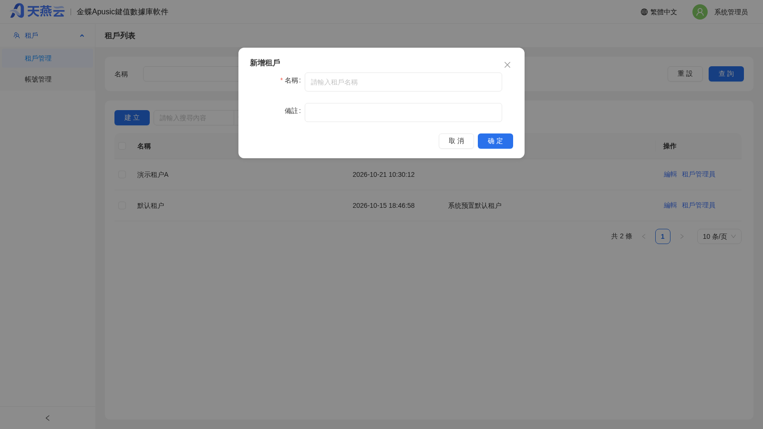This screenshot has height=429, width=763.
Task: Toggle the select-all checkbox in table header
Action: (x=122, y=146)
